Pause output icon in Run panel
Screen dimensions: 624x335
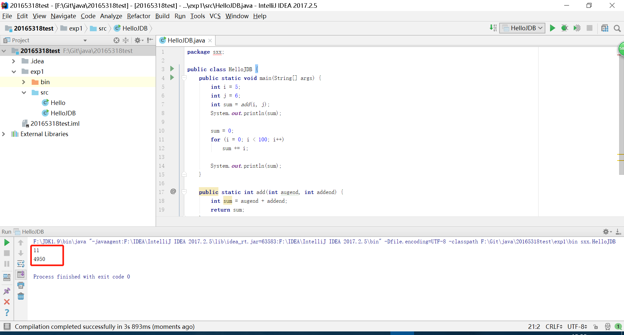click(7, 264)
